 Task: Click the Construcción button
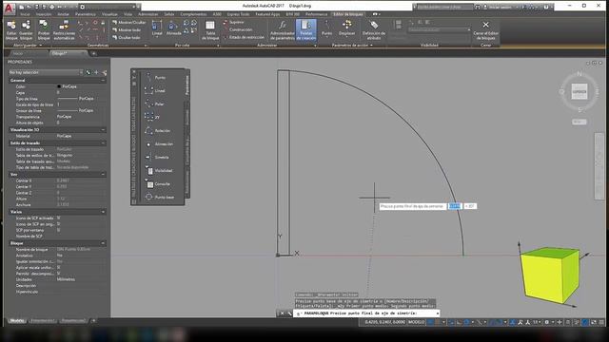pyautogui.click(x=238, y=29)
